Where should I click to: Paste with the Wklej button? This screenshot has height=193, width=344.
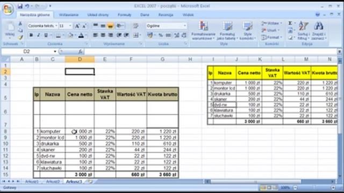click(10, 30)
